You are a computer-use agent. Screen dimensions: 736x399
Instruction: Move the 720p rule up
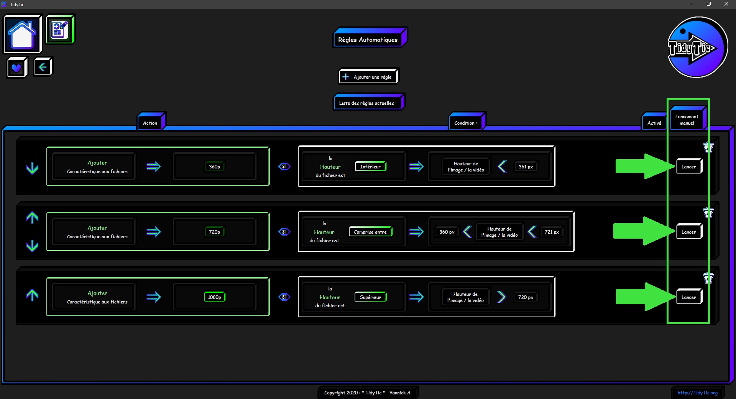coord(32,218)
